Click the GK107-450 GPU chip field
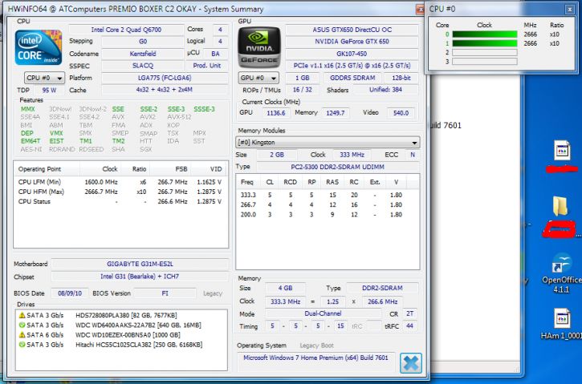The width and height of the screenshot is (582, 384). point(352,54)
